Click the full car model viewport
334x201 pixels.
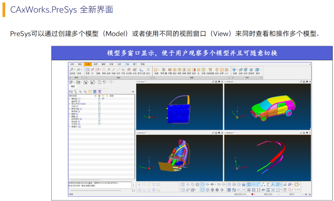point(268,107)
